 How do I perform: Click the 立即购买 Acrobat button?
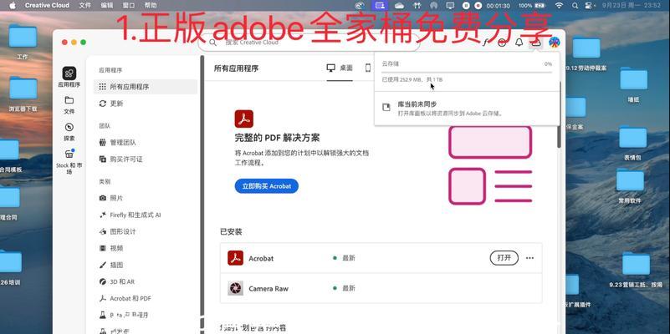(x=267, y=186)
